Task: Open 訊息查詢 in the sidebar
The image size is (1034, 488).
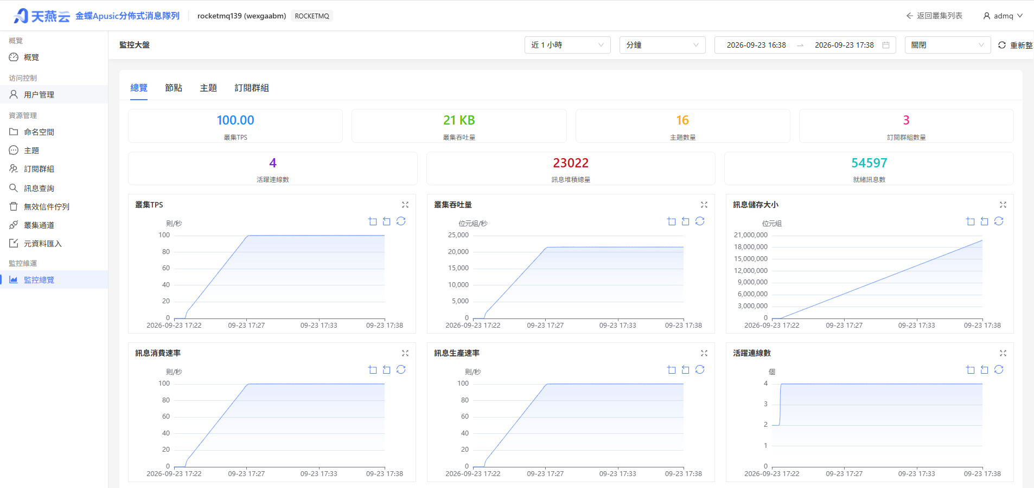Action: click(54, 188)
